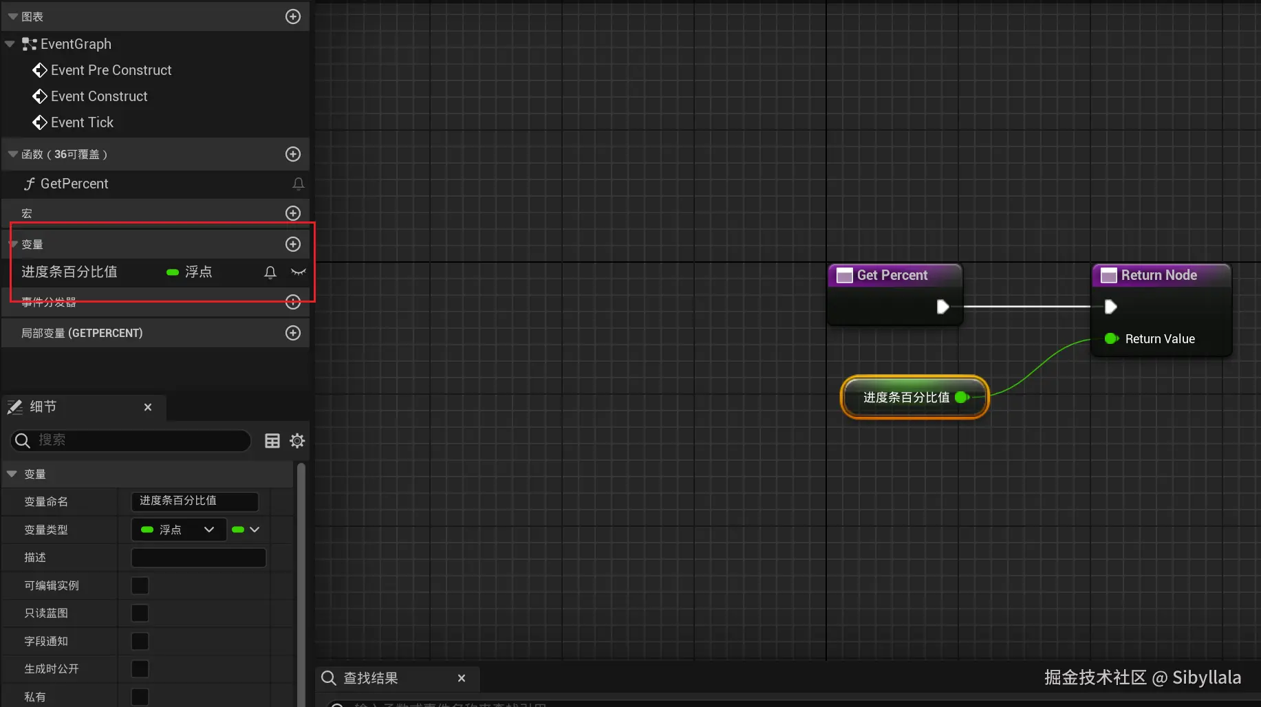Enable the 私有 checkbox
Image resolution: width=1261 pixels, height=707 pixels.
pos(140,697)
